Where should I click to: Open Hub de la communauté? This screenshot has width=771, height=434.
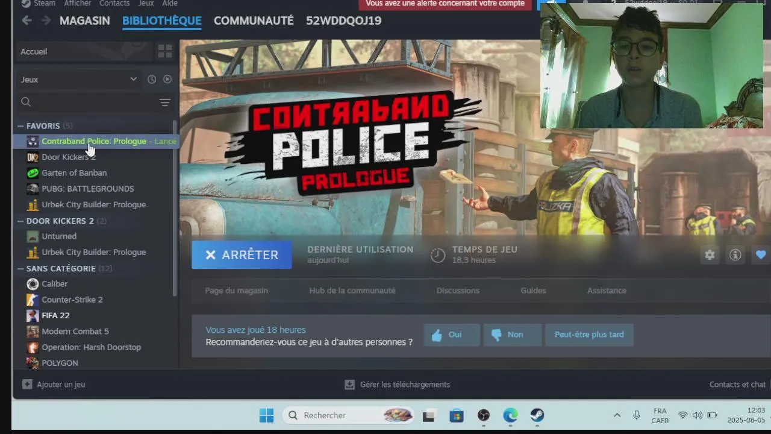(x=352, y=291)
